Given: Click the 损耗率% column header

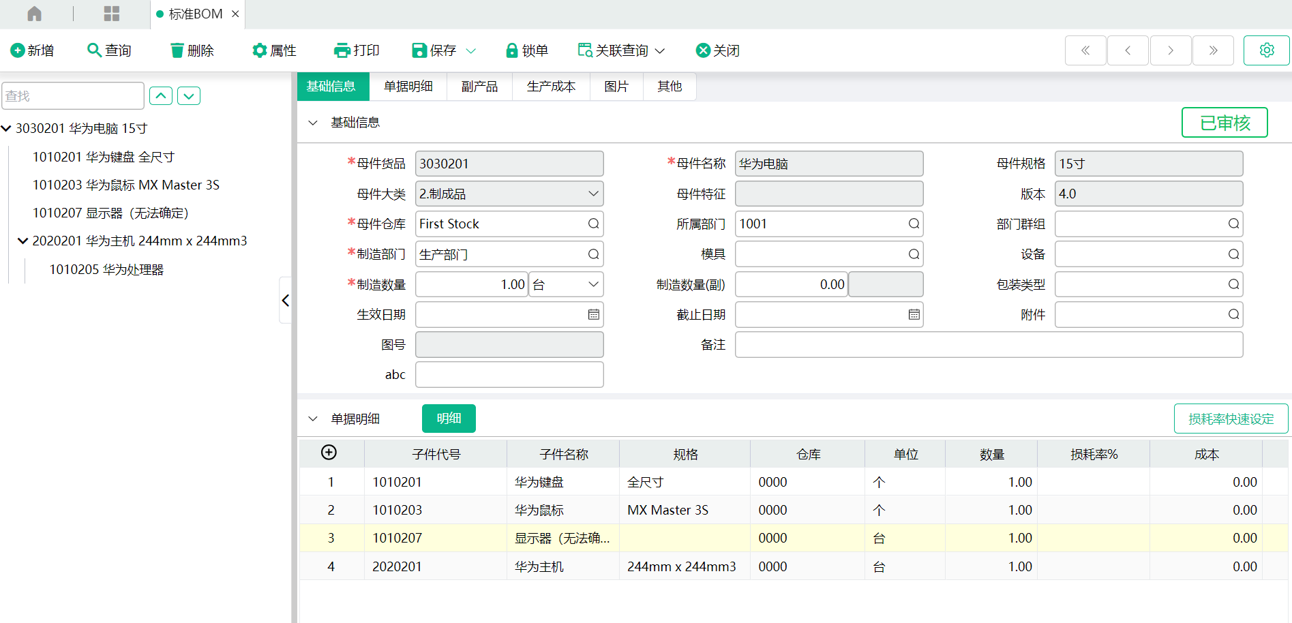Looking at the screenshot, I should coord(1094,455).
